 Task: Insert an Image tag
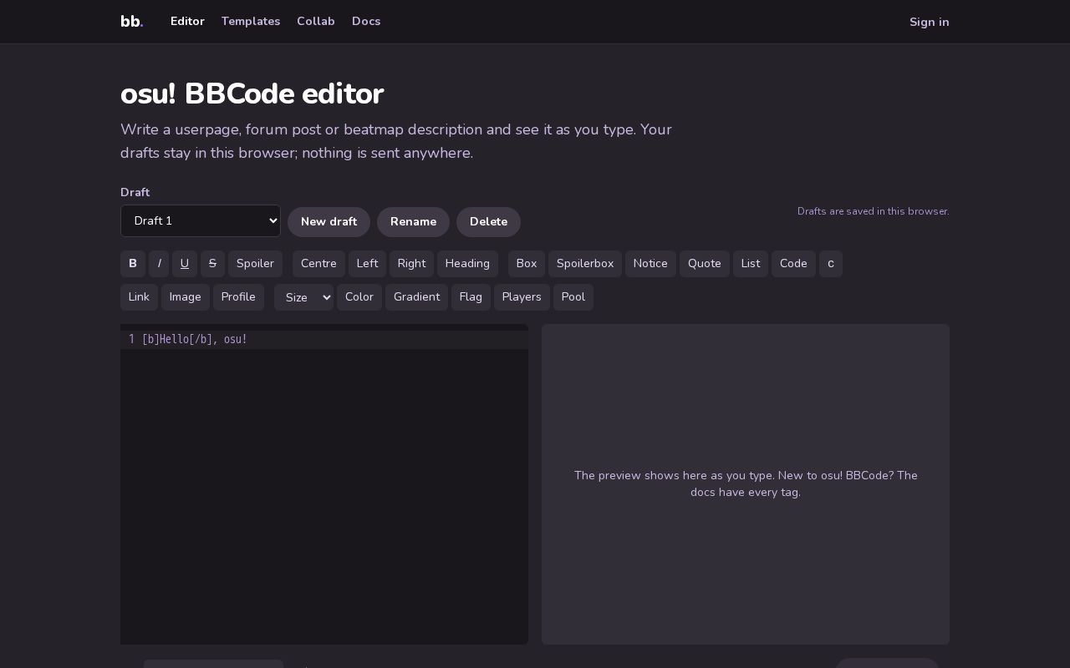point(186,297)
